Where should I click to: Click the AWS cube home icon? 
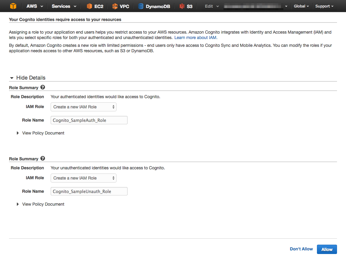coord(13,6)
